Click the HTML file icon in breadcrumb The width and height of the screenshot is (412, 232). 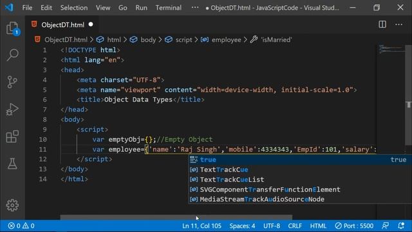(x=37, y=39)
